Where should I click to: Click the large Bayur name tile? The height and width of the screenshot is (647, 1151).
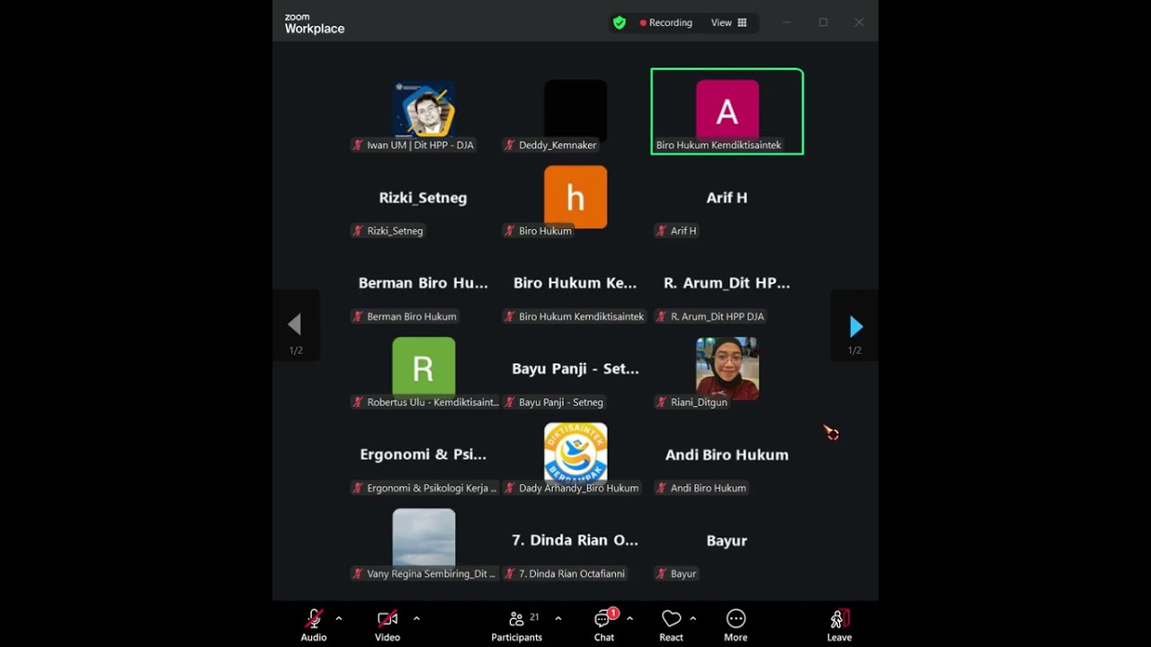click(x=727, y=541)
